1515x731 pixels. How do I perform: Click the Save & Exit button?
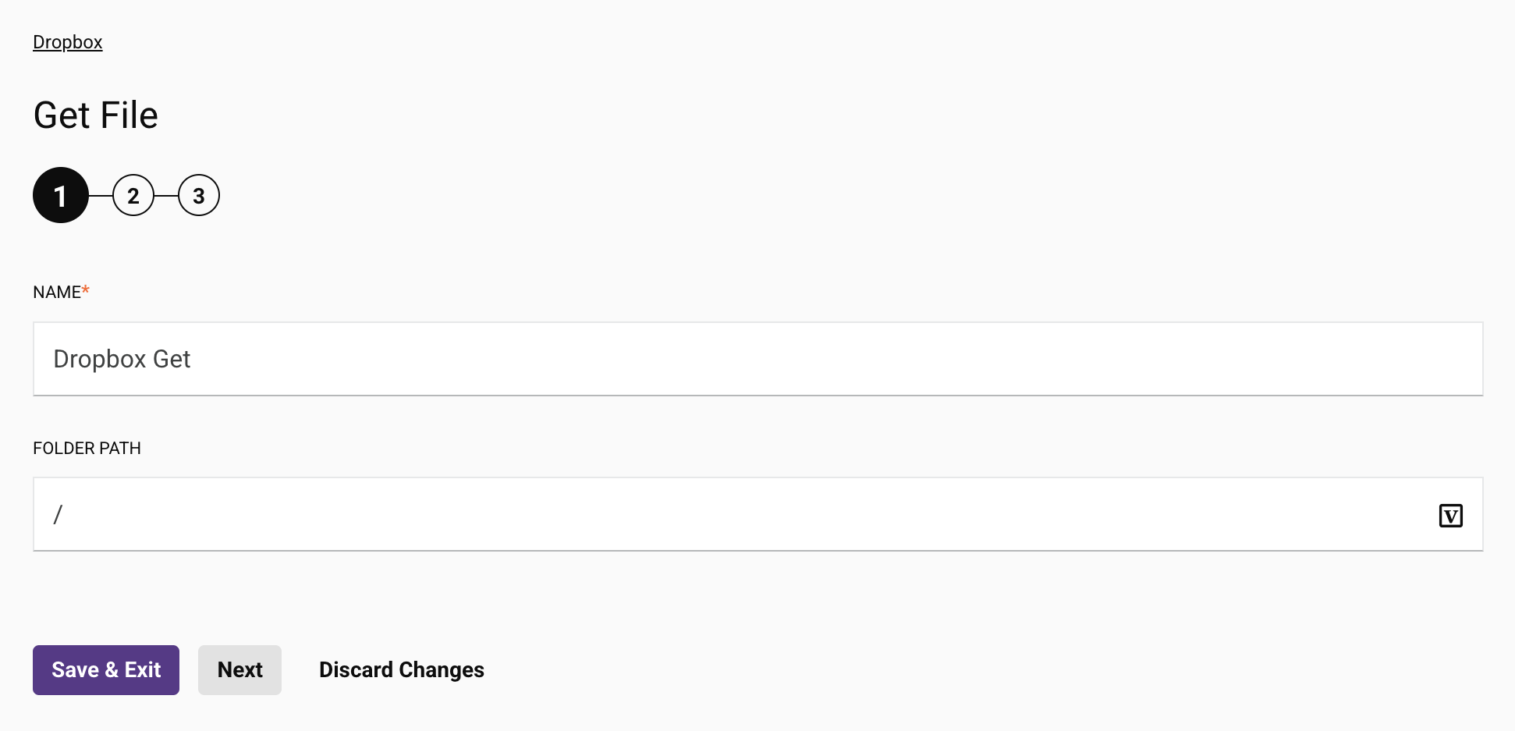point(106,670)
